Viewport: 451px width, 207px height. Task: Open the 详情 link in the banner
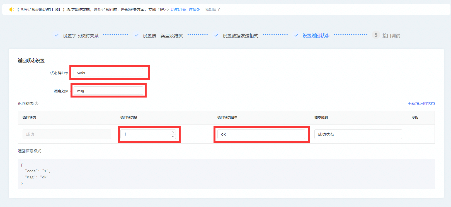[x=194, y=9]
